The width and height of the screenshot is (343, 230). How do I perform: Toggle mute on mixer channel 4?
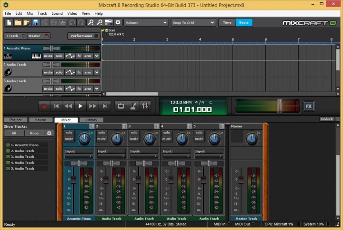(166, 139)
